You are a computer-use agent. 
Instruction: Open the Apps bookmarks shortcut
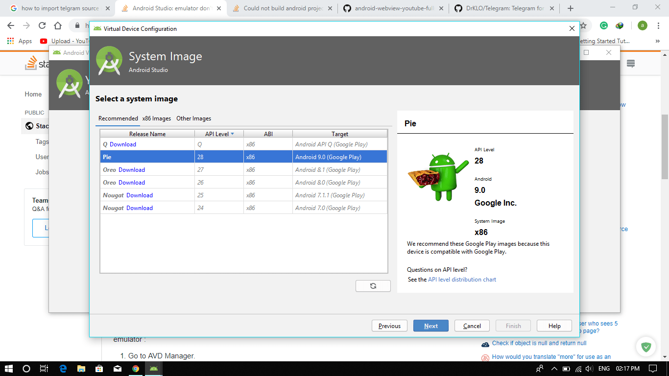pos(20,41)
